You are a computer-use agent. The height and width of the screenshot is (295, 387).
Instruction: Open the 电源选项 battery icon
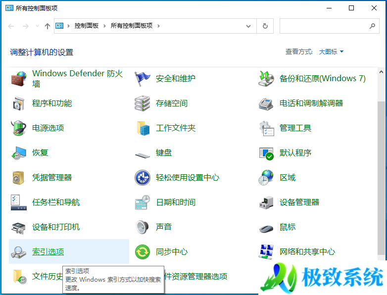[19, 128]
